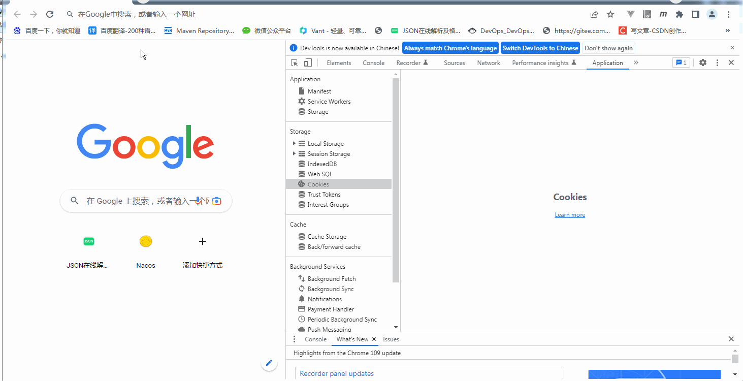Open the Cookies Learn more link
Image resolution: width=743 pixels, height=381 pixels.
coord(570,215)
